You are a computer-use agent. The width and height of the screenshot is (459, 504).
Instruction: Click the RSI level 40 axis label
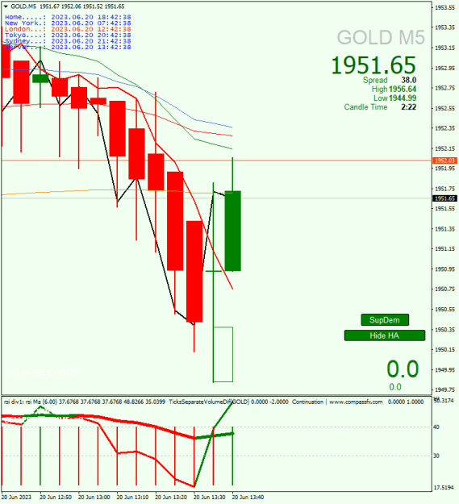436,427
